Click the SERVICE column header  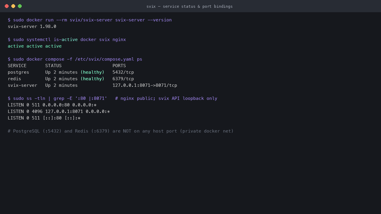(x=17, y=66)
